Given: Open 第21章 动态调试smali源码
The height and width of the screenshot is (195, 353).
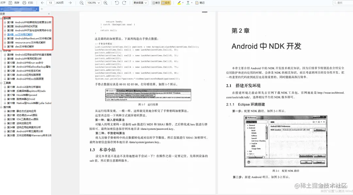Looking at the screenshot, I should pos(22,115).
